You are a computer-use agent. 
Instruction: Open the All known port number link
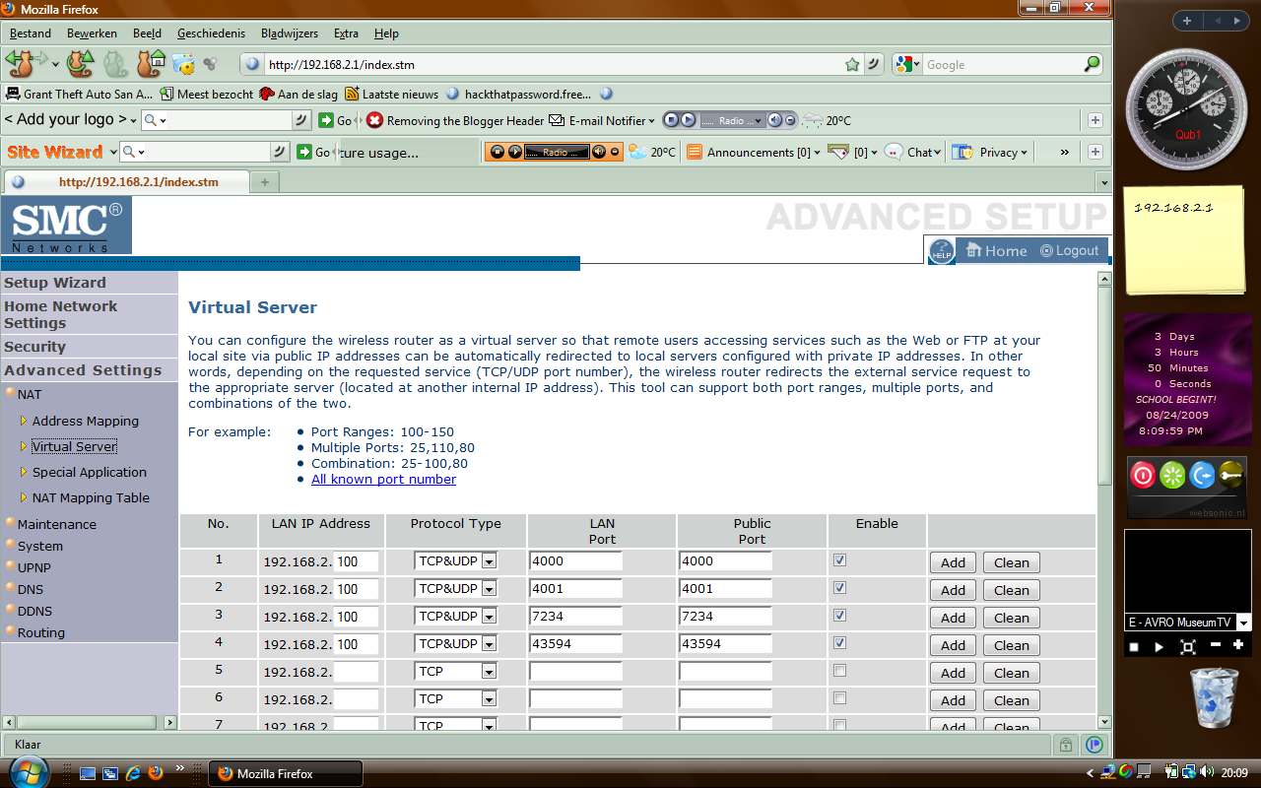383,480
